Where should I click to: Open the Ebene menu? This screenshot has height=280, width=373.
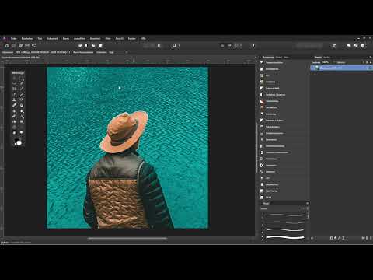(x=66, y=38)
